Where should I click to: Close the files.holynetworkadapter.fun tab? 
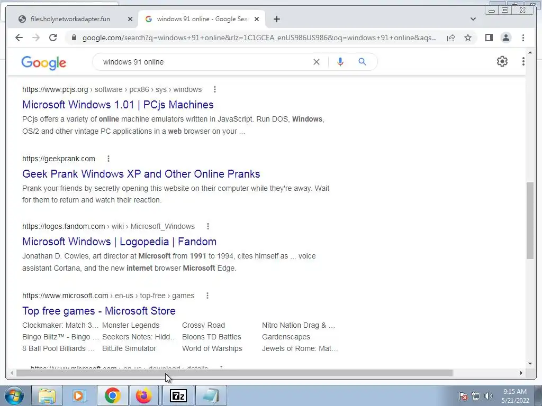(130, 19)
